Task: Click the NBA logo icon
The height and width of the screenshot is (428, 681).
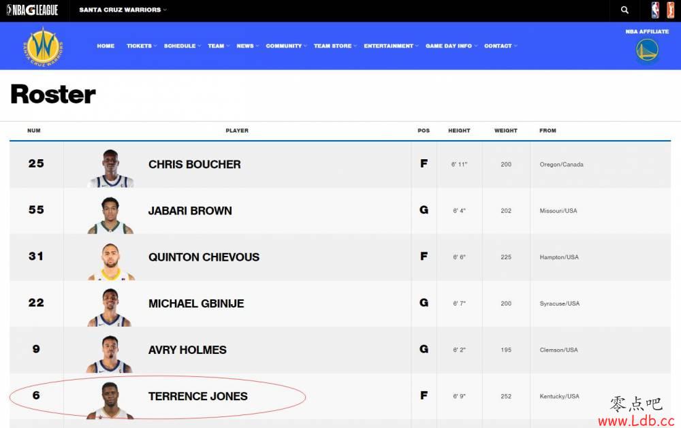Action: (655, 10)
